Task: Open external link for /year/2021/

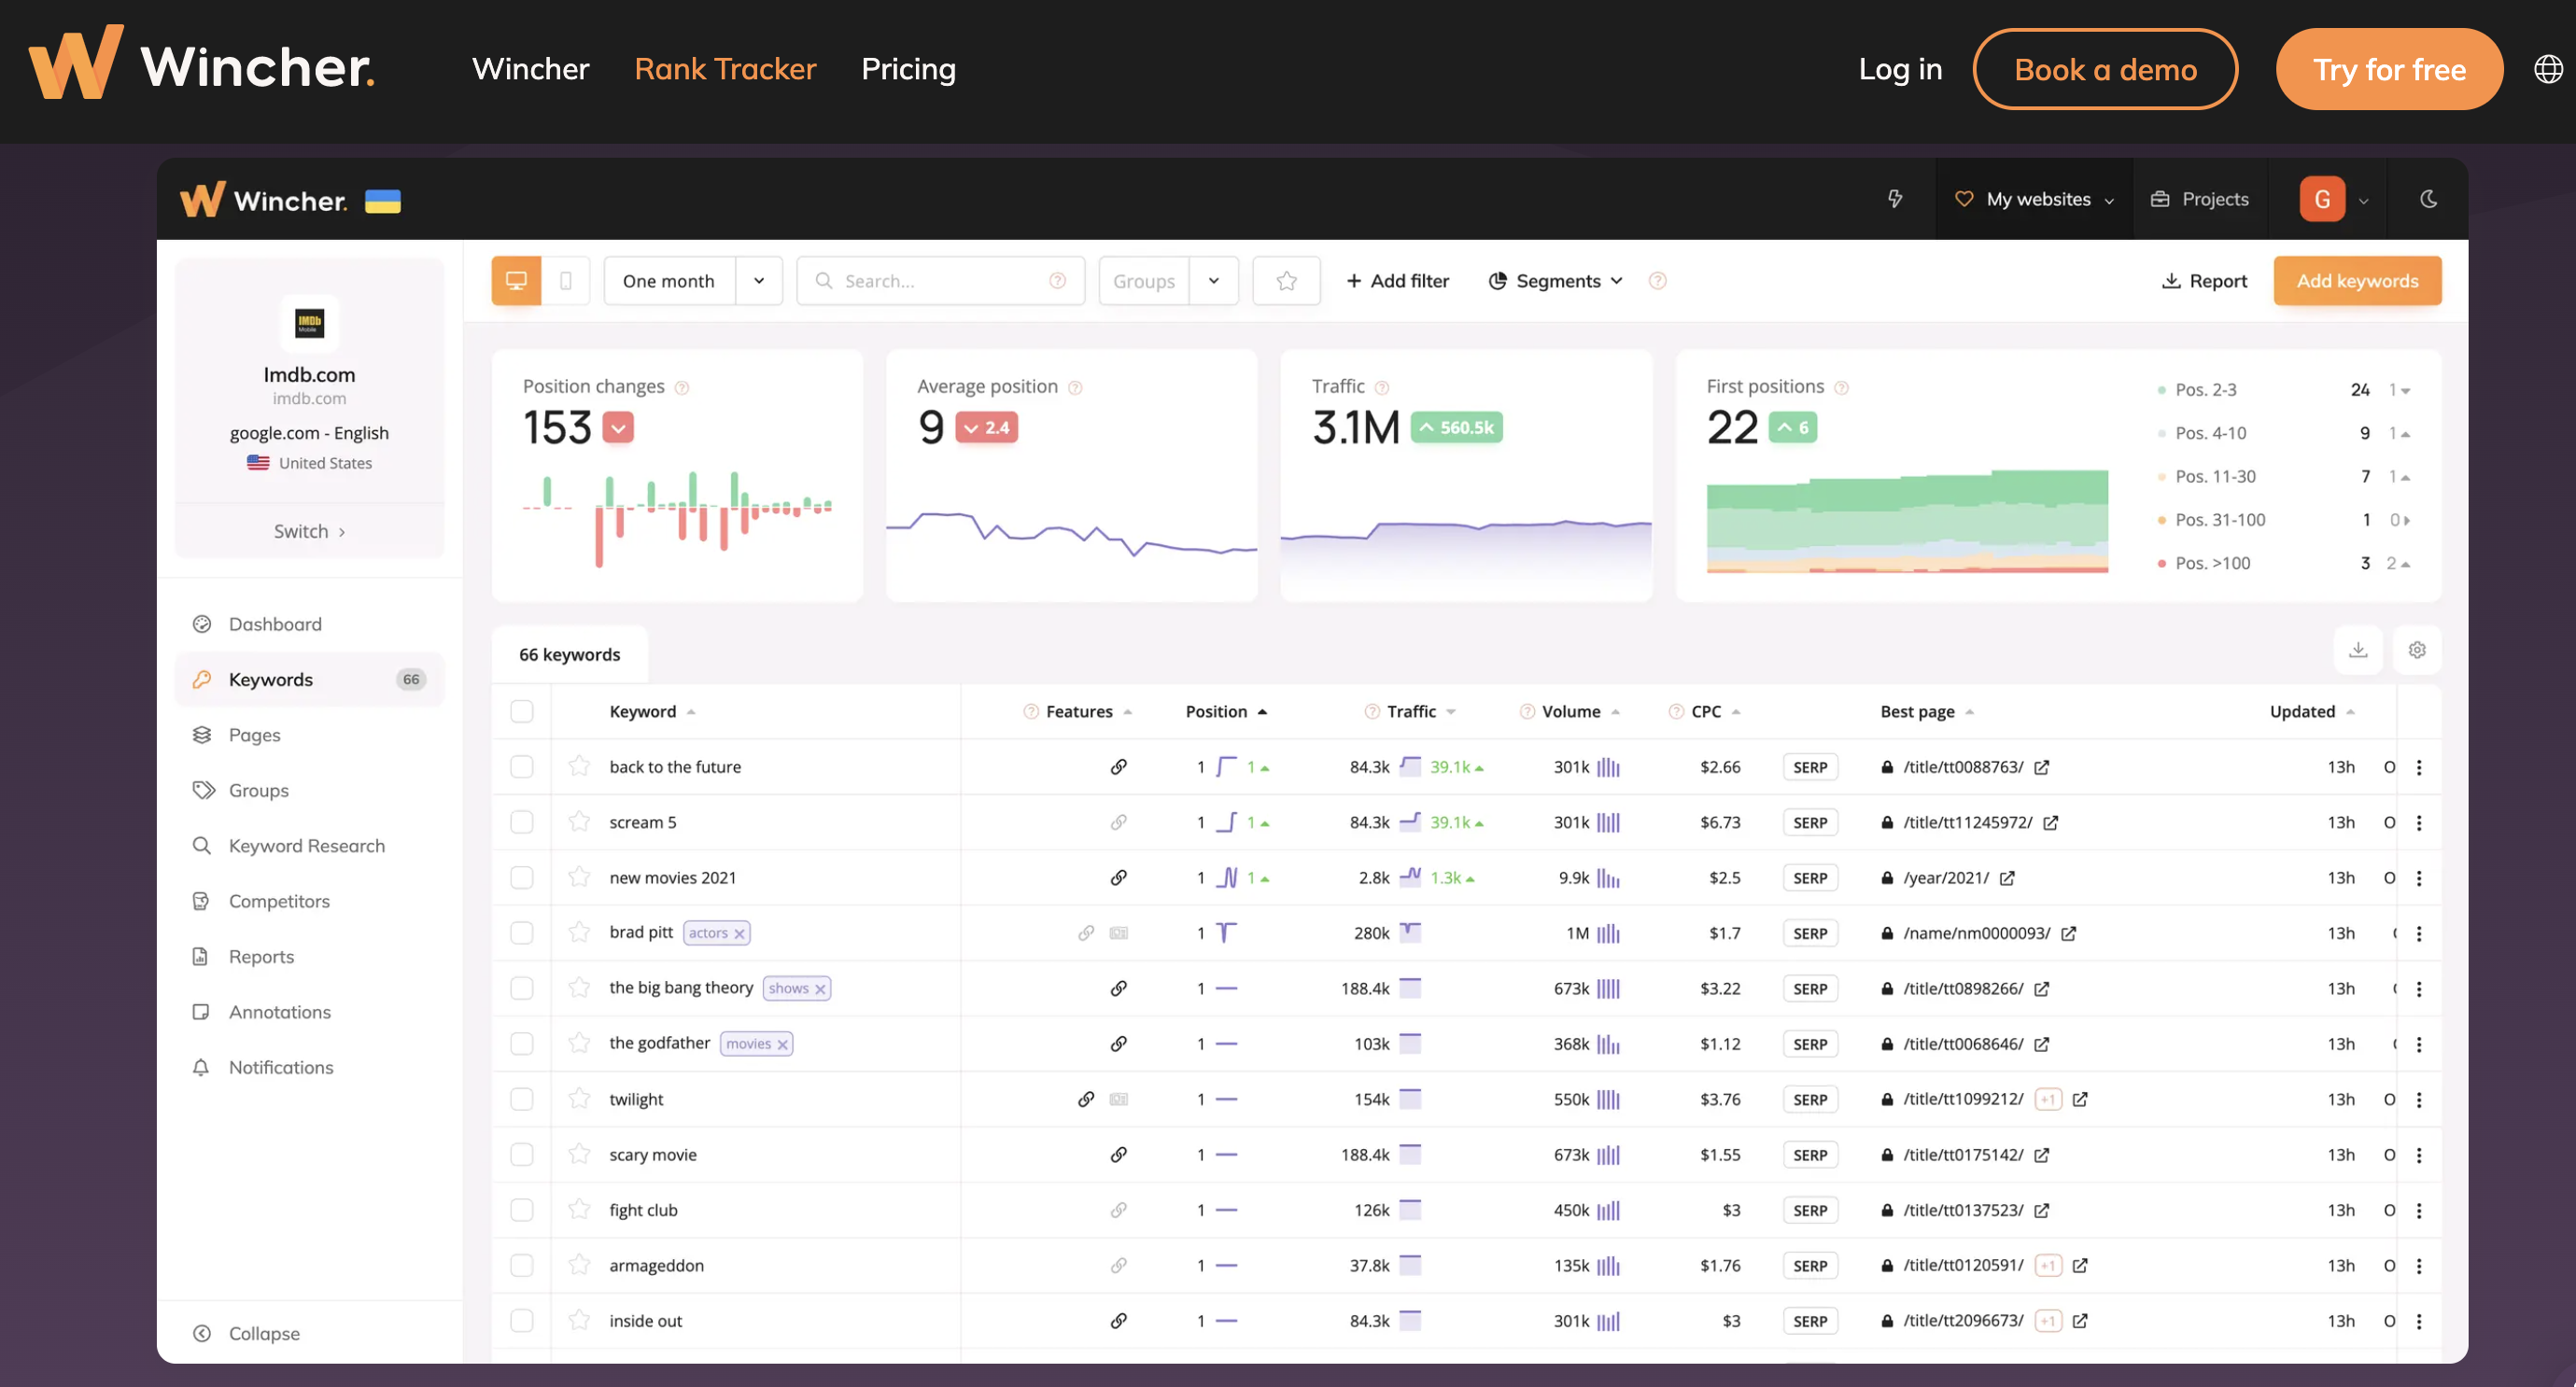Action: [x=2007, y=878]
